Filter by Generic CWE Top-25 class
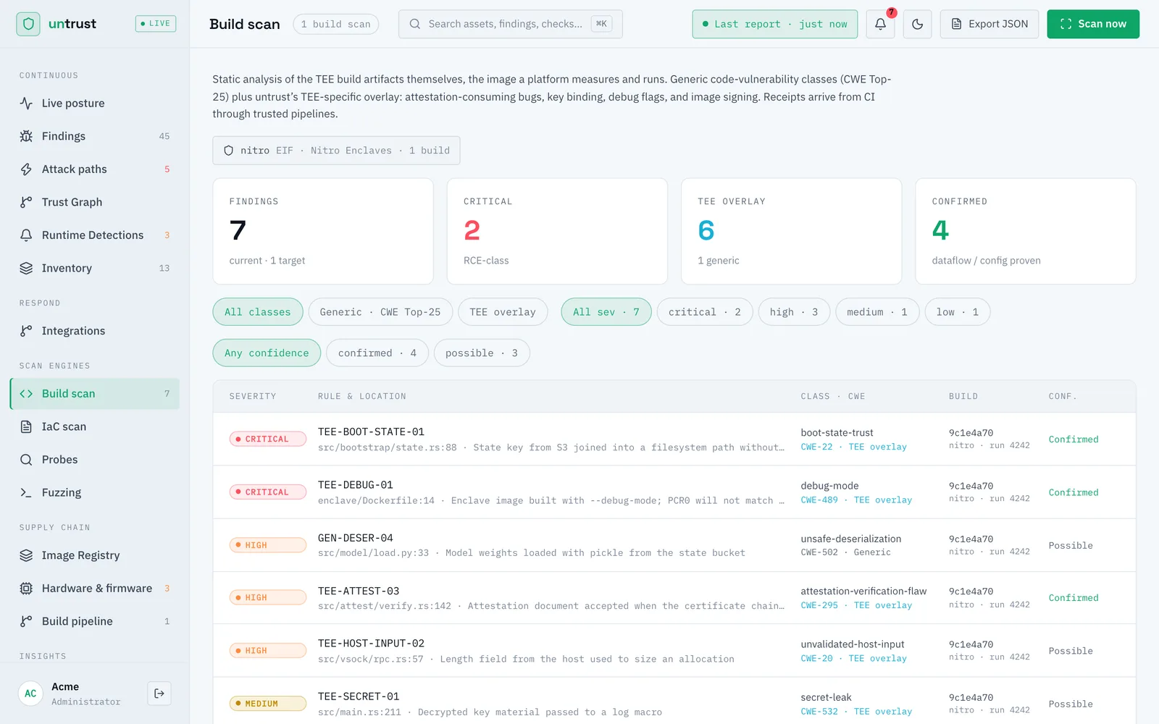This screenshot has height=724, width=1159. click(380, 312)
